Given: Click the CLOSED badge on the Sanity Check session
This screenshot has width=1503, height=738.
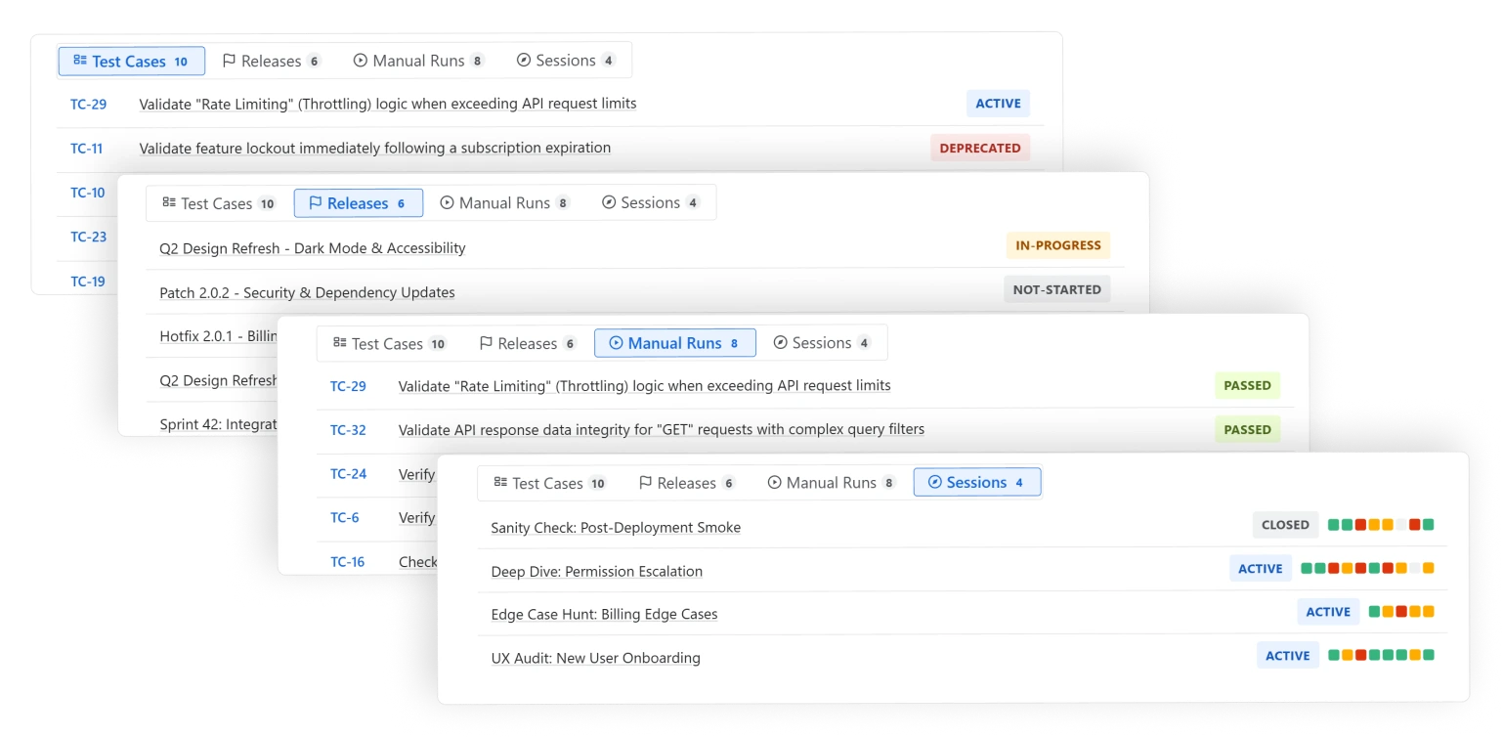Looking at the screenshot, I should (1285, 525).
